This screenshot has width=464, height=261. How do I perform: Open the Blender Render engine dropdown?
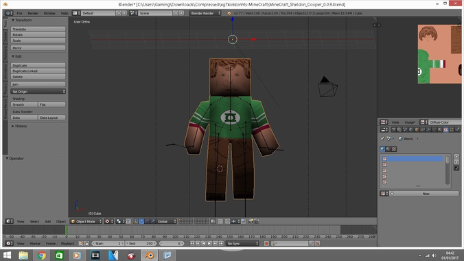[x=205, y=13]
